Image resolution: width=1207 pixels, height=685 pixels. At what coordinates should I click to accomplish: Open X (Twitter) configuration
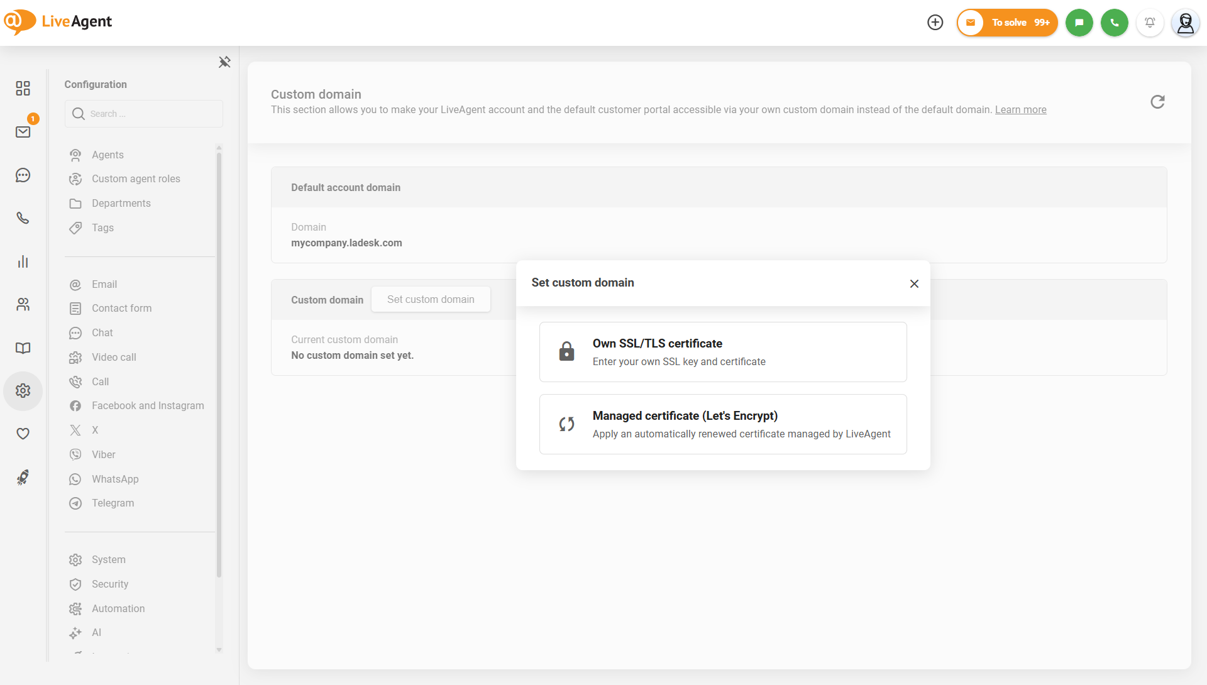point(95,430)
